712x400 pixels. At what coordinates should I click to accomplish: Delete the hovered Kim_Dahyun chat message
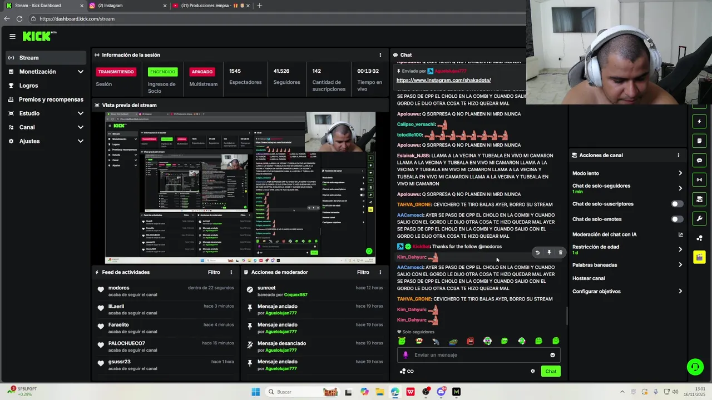coord(560,253)
